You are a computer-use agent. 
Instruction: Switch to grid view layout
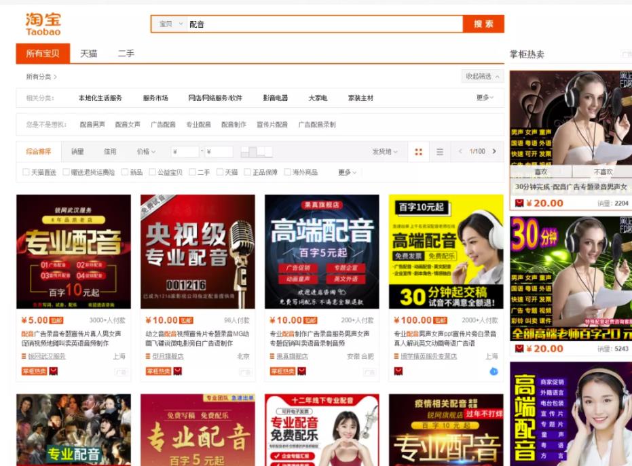click(418, 151)
